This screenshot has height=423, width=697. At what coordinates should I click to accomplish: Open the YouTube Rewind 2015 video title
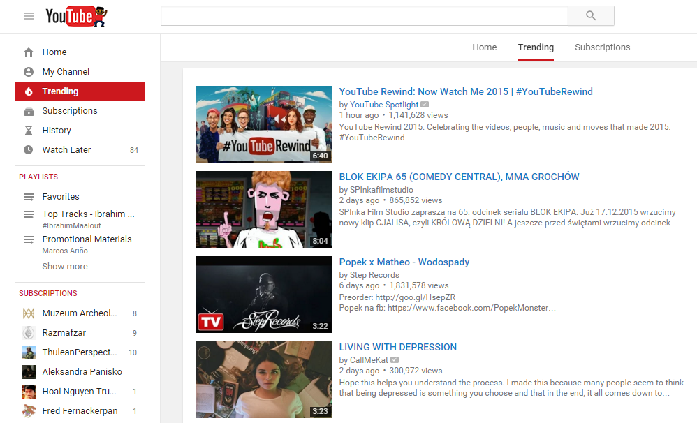(x=466, y=91)
